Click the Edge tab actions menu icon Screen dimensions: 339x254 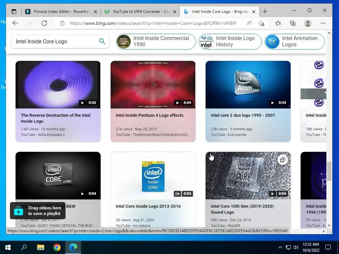coord(14,12)
